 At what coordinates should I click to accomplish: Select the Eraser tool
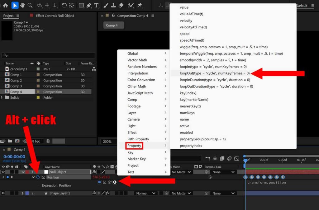tap(121, 6)
